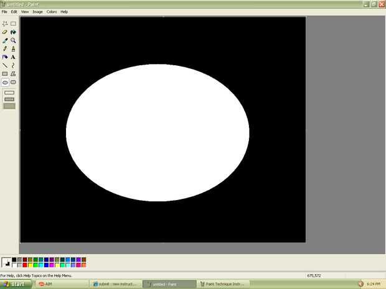
Task: Select the Pencil tool
Action: point(5,48)
